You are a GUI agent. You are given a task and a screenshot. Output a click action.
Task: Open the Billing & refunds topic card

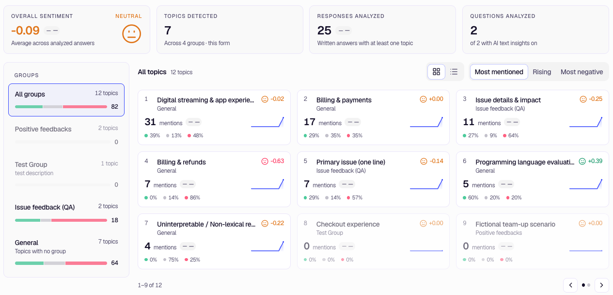point(214,180)
